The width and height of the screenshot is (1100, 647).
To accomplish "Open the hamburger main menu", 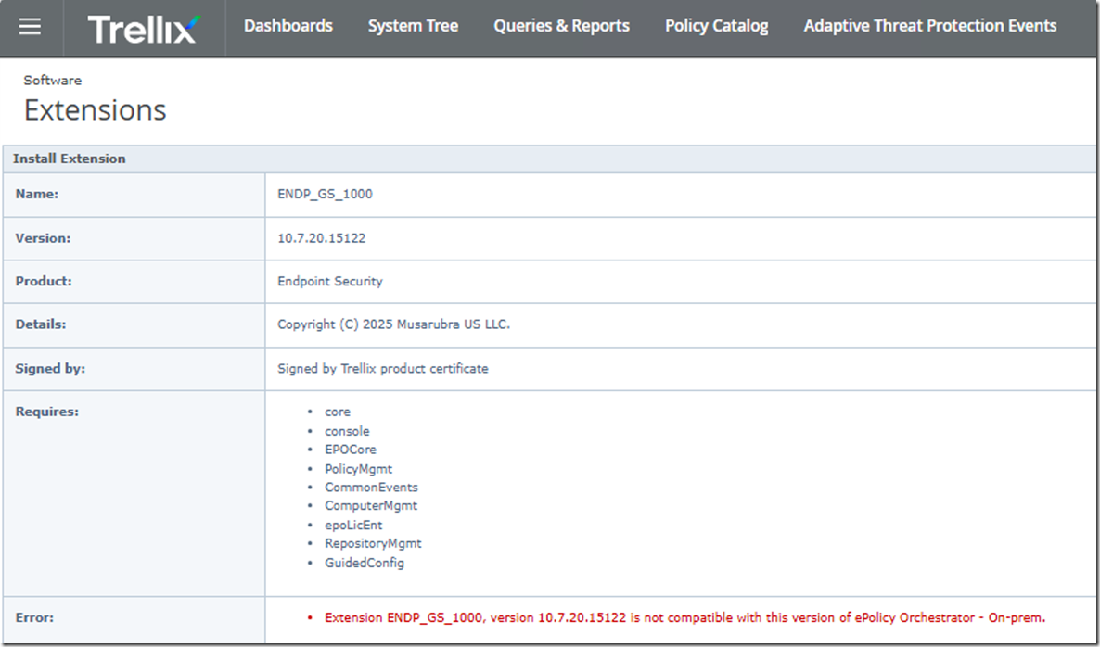I will click(x=31, y=27).
